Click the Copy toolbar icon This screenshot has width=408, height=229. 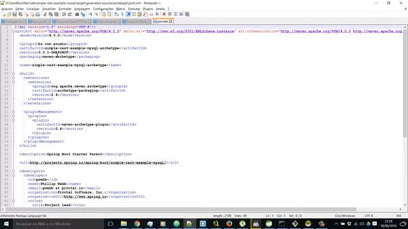(x=51, y=14)
